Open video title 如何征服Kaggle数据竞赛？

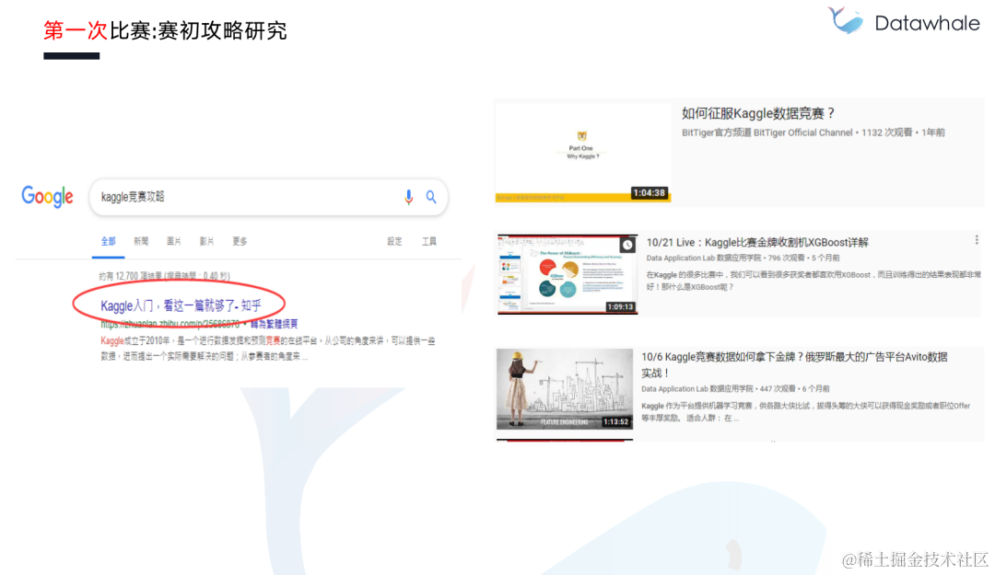pos(758,113)
